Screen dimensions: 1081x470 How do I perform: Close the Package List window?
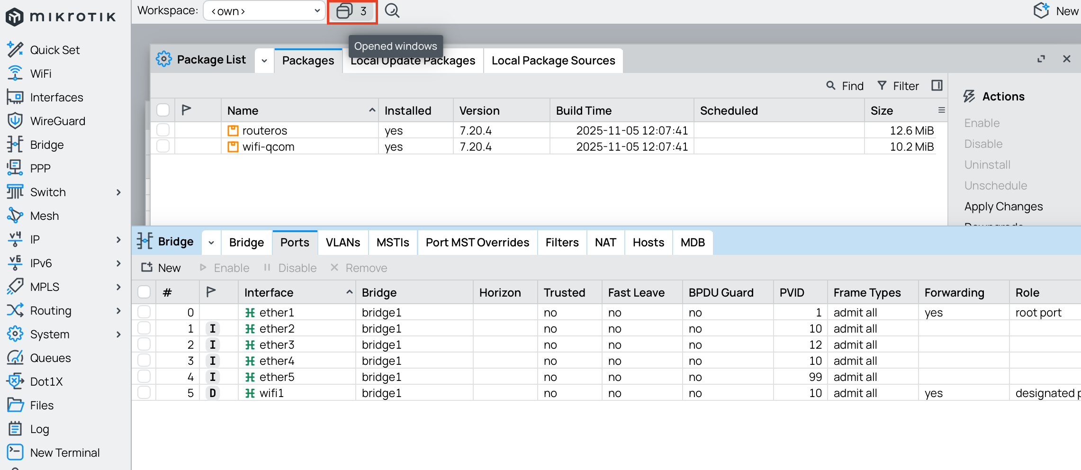click(x=1067, y=59)
